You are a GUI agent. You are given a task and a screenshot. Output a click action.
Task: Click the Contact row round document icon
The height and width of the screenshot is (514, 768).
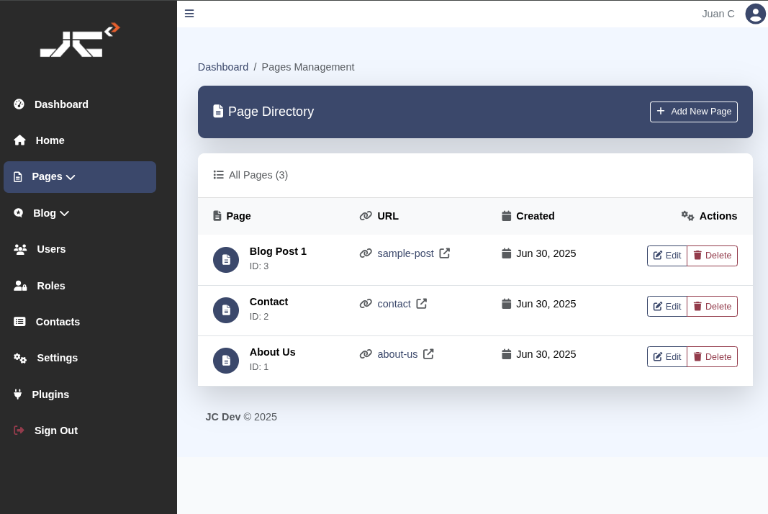pos(226,310)
